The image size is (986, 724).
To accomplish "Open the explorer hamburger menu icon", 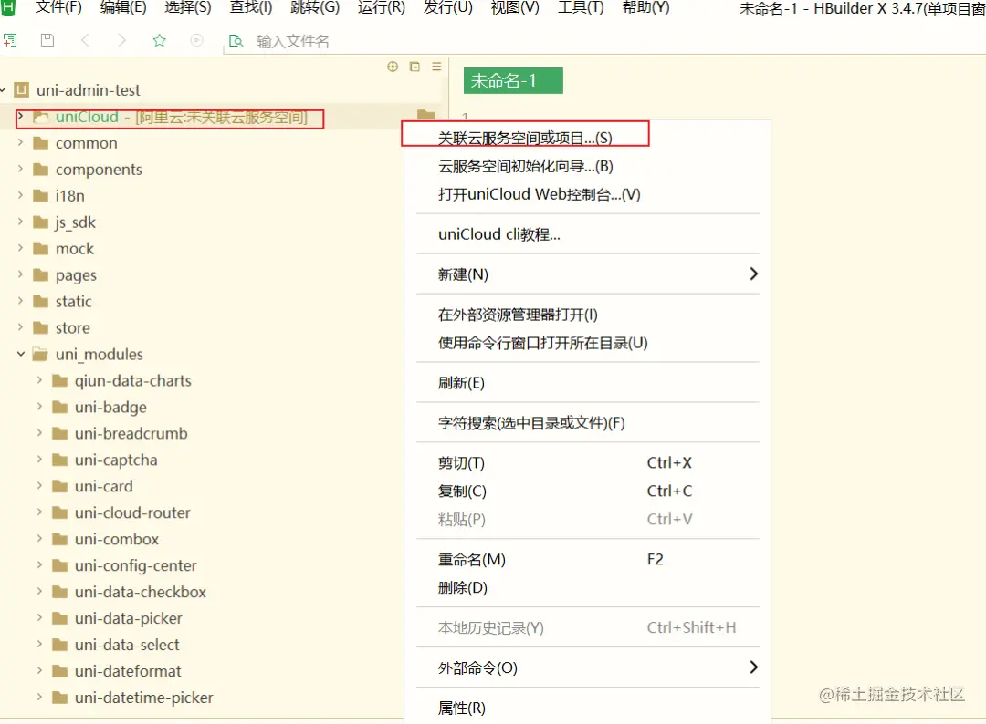I will 435,67.
